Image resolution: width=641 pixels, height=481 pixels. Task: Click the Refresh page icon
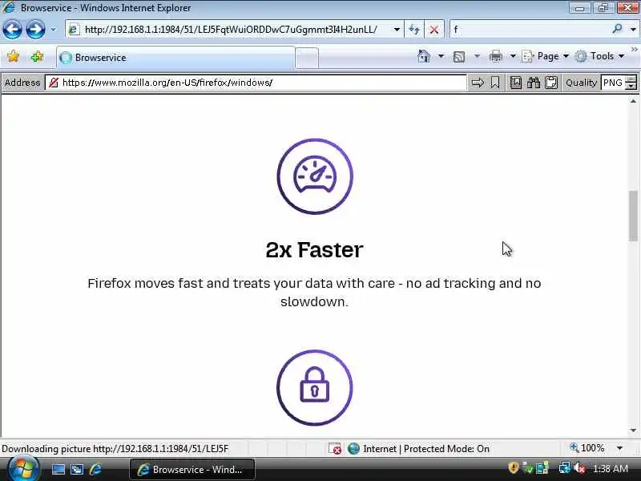click(414, 30)
